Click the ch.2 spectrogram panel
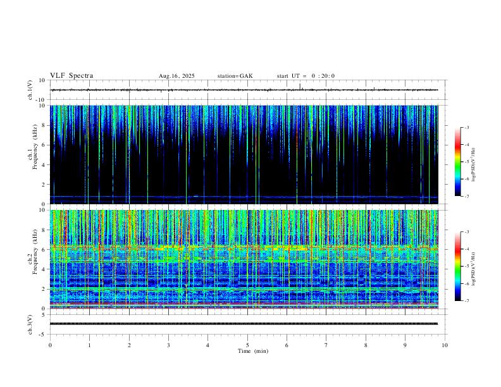 click(244, 259)
